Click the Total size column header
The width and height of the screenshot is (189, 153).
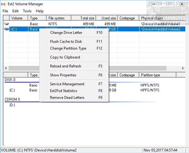[84, 18]
